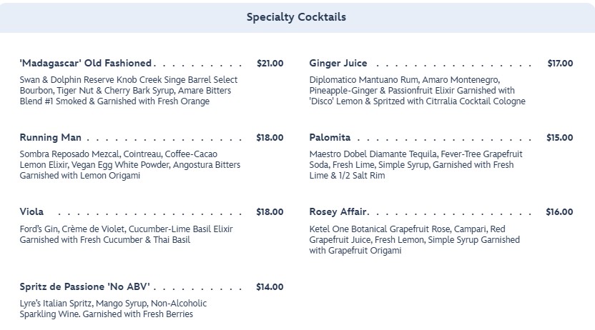The height and width of the screenshot is (330, 595).
Task: Click the Running Man mezcal description text
Action: click(129, 165)
